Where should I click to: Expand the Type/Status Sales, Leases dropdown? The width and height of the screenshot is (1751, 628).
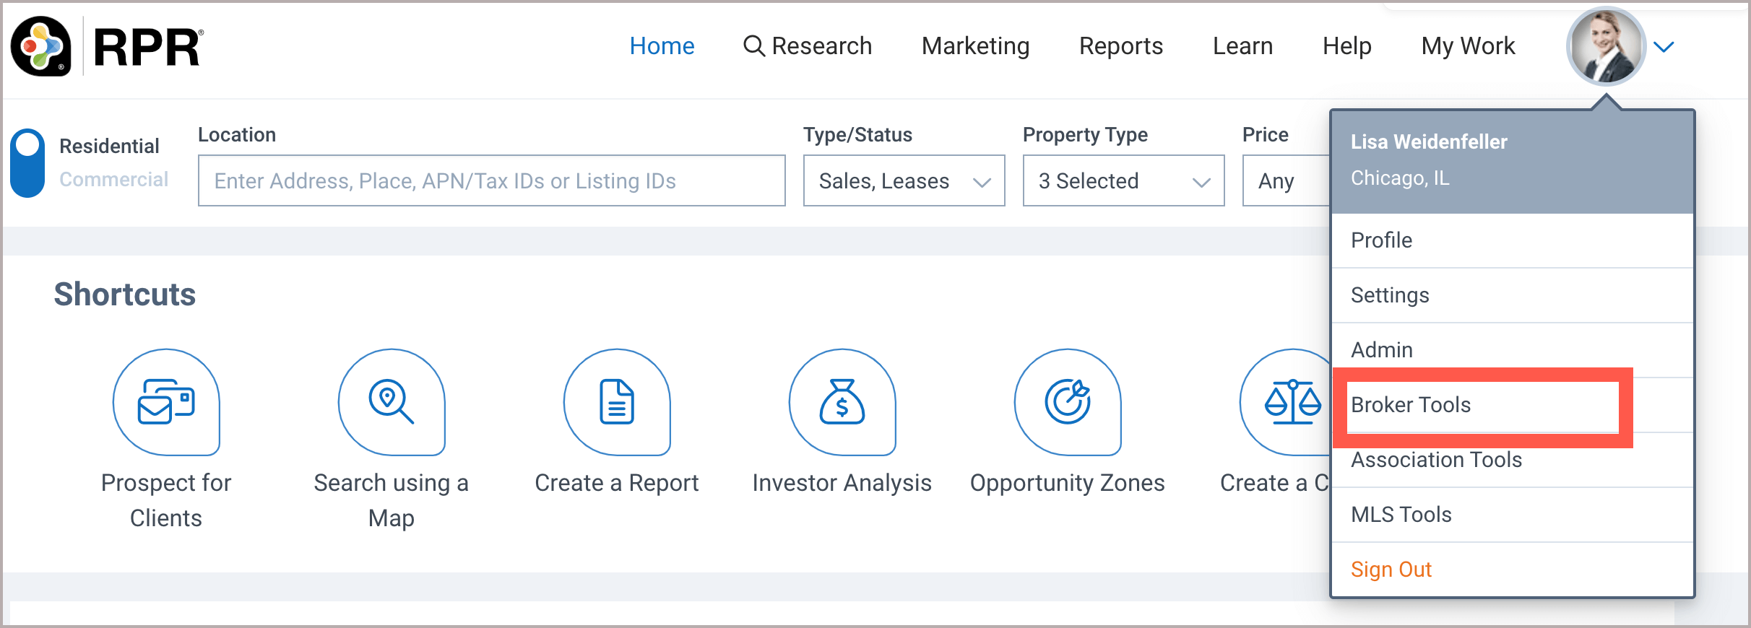pyautogui.click(x=904, y=180)
